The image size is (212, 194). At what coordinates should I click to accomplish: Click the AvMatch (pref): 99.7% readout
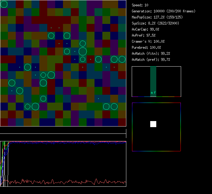point(151,60)
